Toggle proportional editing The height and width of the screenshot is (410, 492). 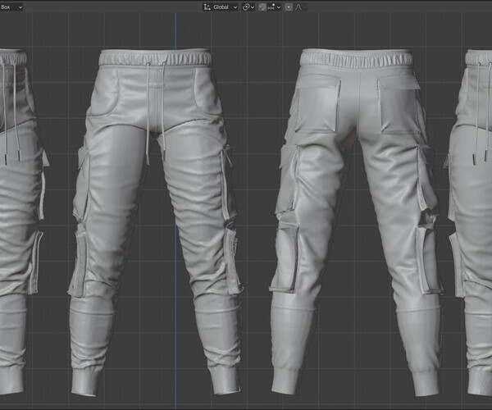[x=289, y=7]
